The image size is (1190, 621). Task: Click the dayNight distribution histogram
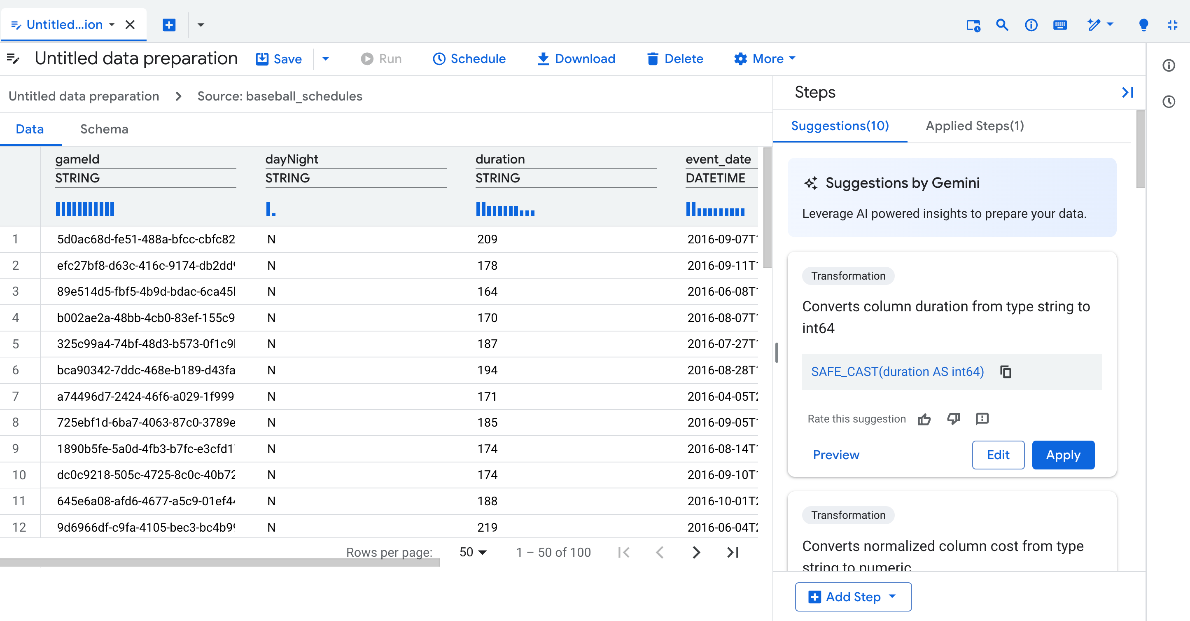pyautogui.click(x=271, y=209)
